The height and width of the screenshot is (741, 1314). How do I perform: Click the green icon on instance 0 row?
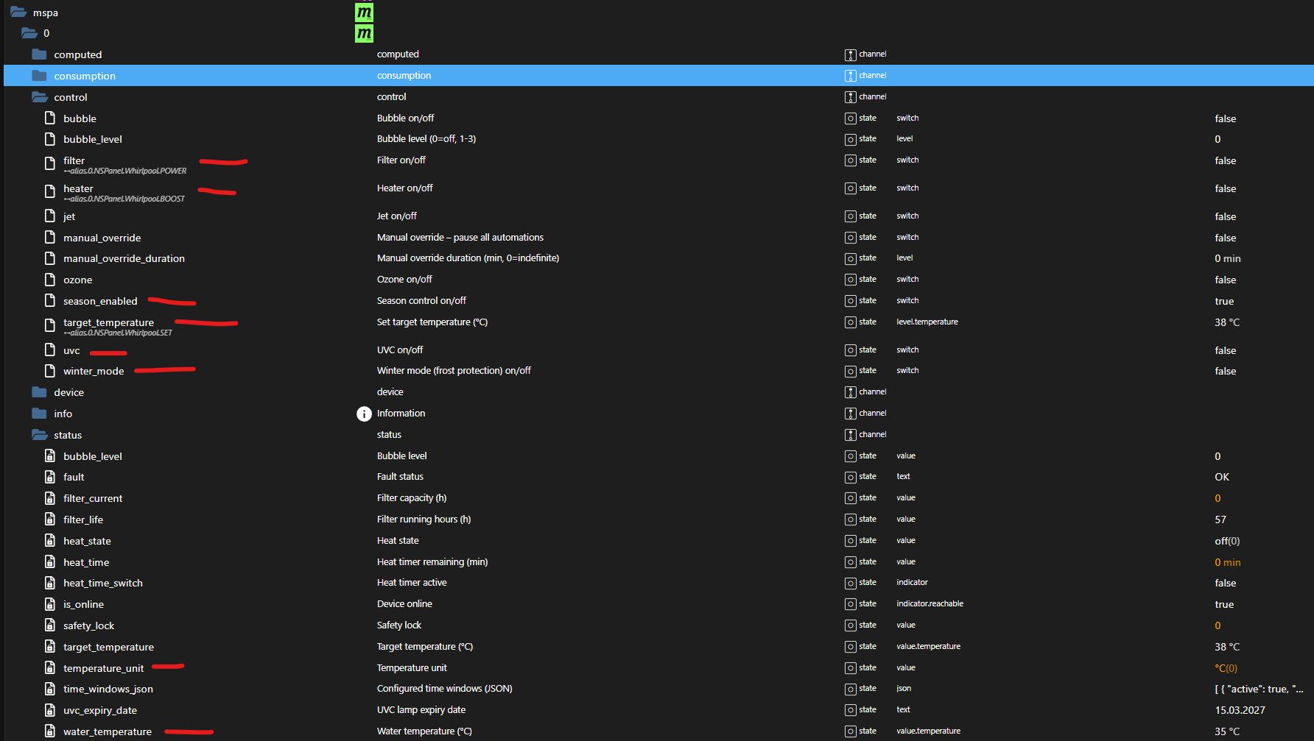coord(364,33)
